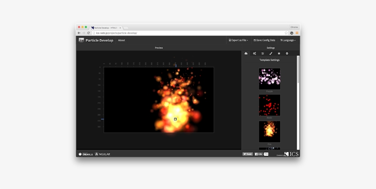Click the Save Config Data button
The image size is (376, 189).
[x=265, y=40]
